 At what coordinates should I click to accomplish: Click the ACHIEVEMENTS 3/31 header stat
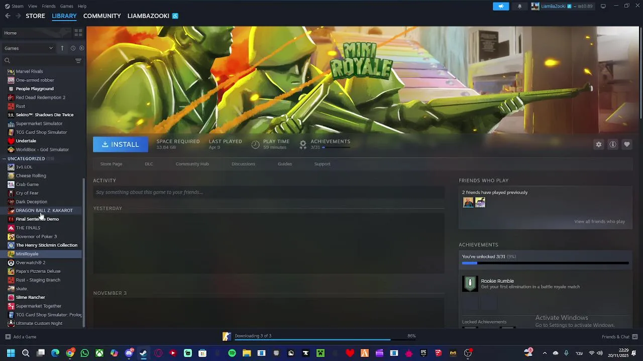pyautogui.click(x=325, y=144)
